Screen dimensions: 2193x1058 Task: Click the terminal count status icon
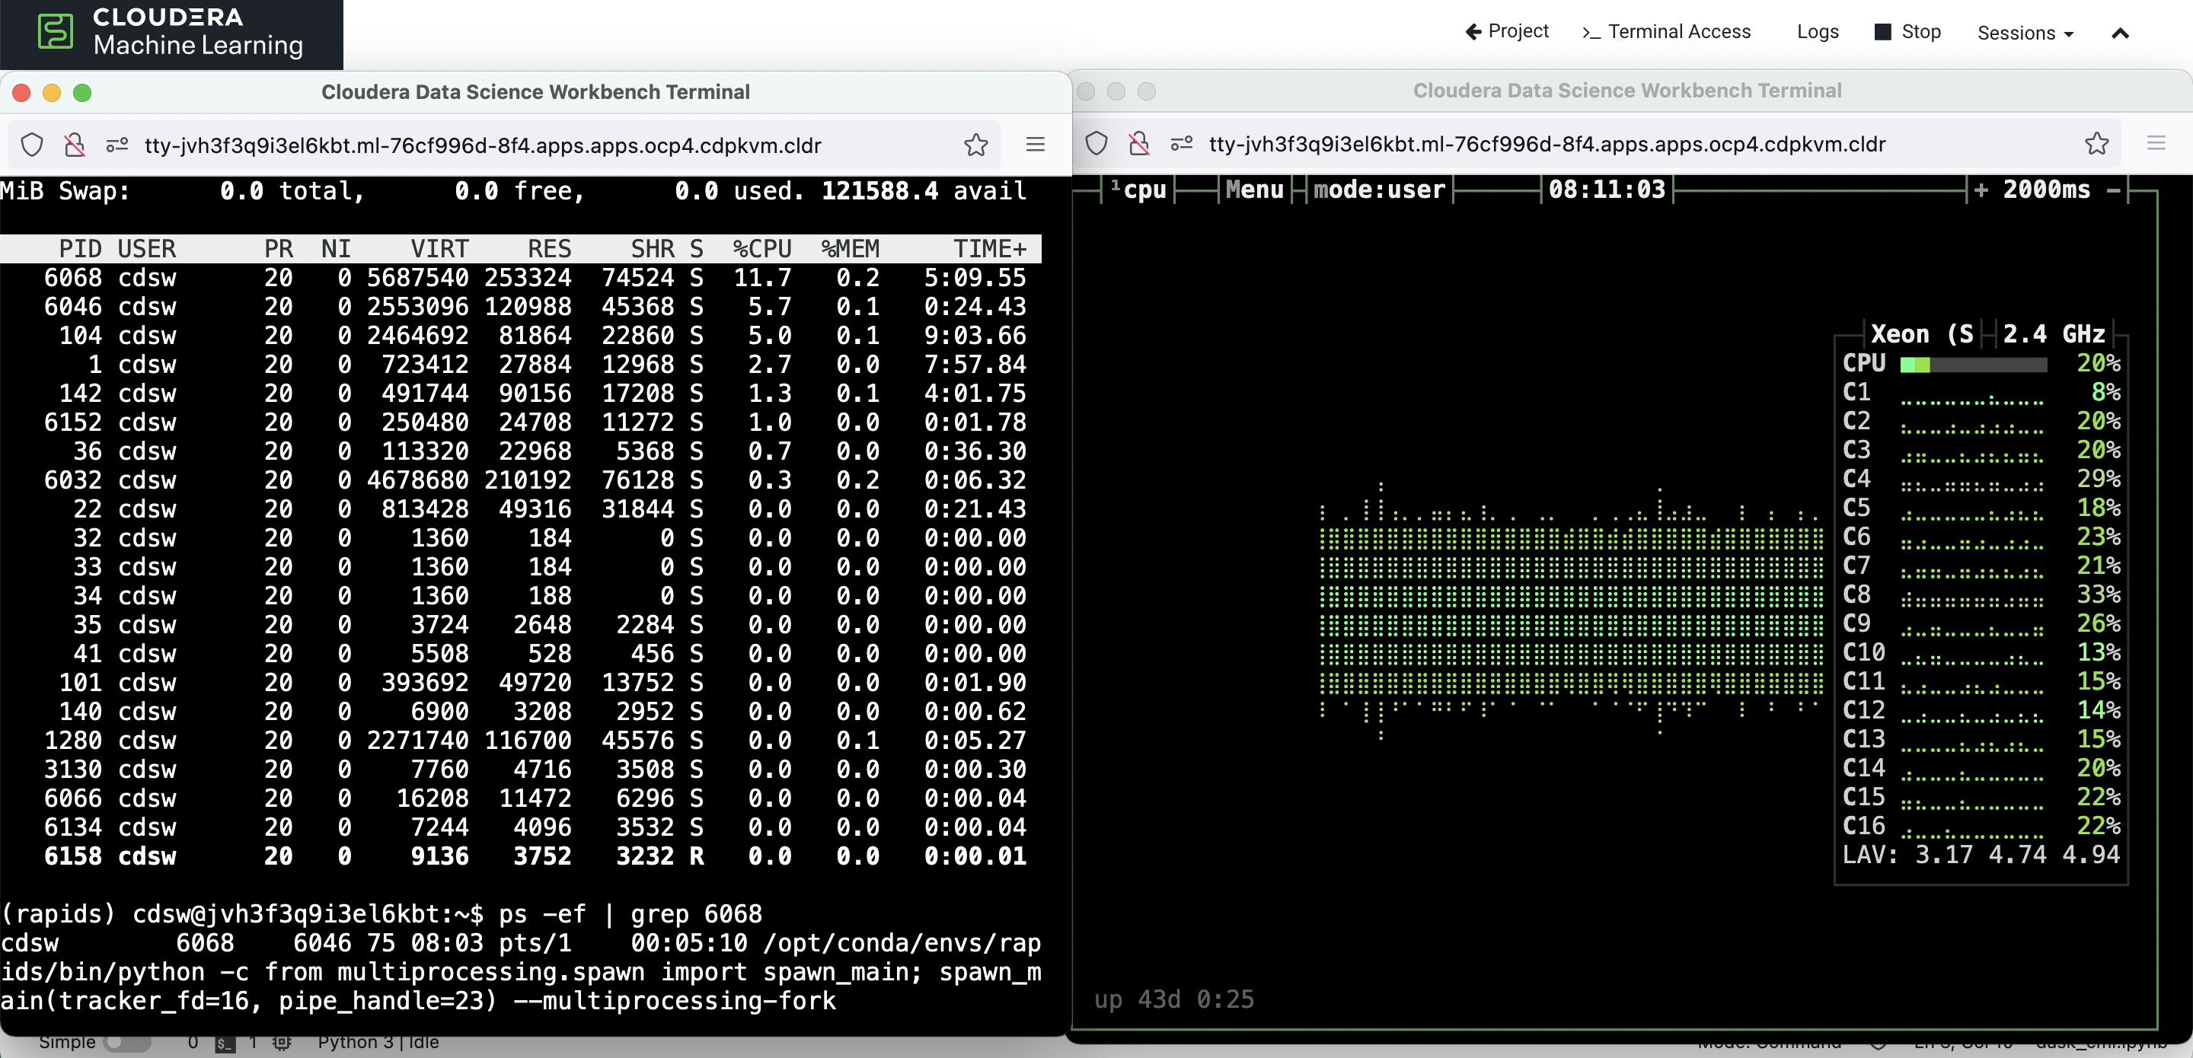pyautogui.click(x=225, y=1043)
